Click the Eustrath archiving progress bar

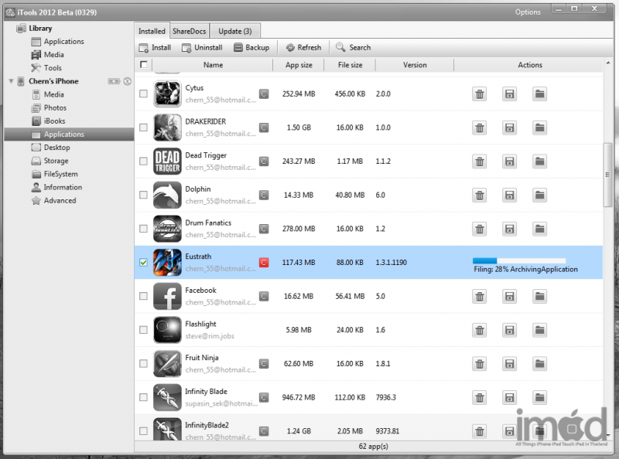pos(518,260)
